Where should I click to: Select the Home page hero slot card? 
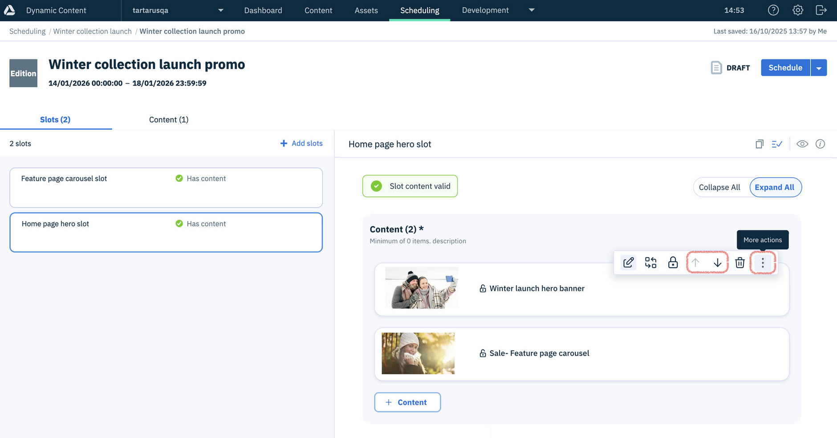166,232
